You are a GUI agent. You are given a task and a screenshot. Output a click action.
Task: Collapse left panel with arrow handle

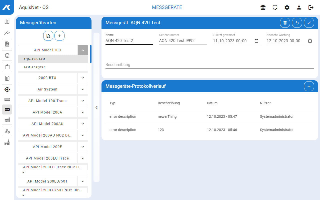pyautogui.click(x=96, y=107)
